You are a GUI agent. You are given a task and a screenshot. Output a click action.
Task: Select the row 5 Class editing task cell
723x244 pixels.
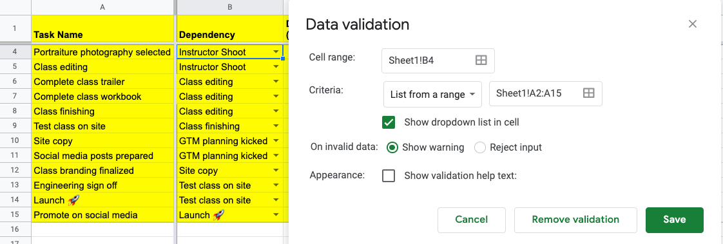click(x=102, y=67)
